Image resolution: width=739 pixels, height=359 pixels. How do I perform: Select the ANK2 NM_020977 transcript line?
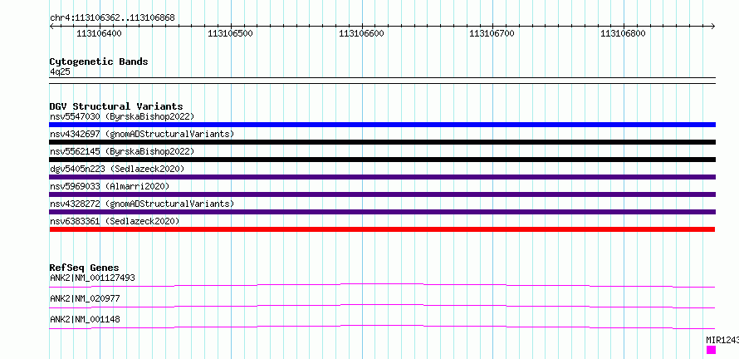(x=382, y=306)
